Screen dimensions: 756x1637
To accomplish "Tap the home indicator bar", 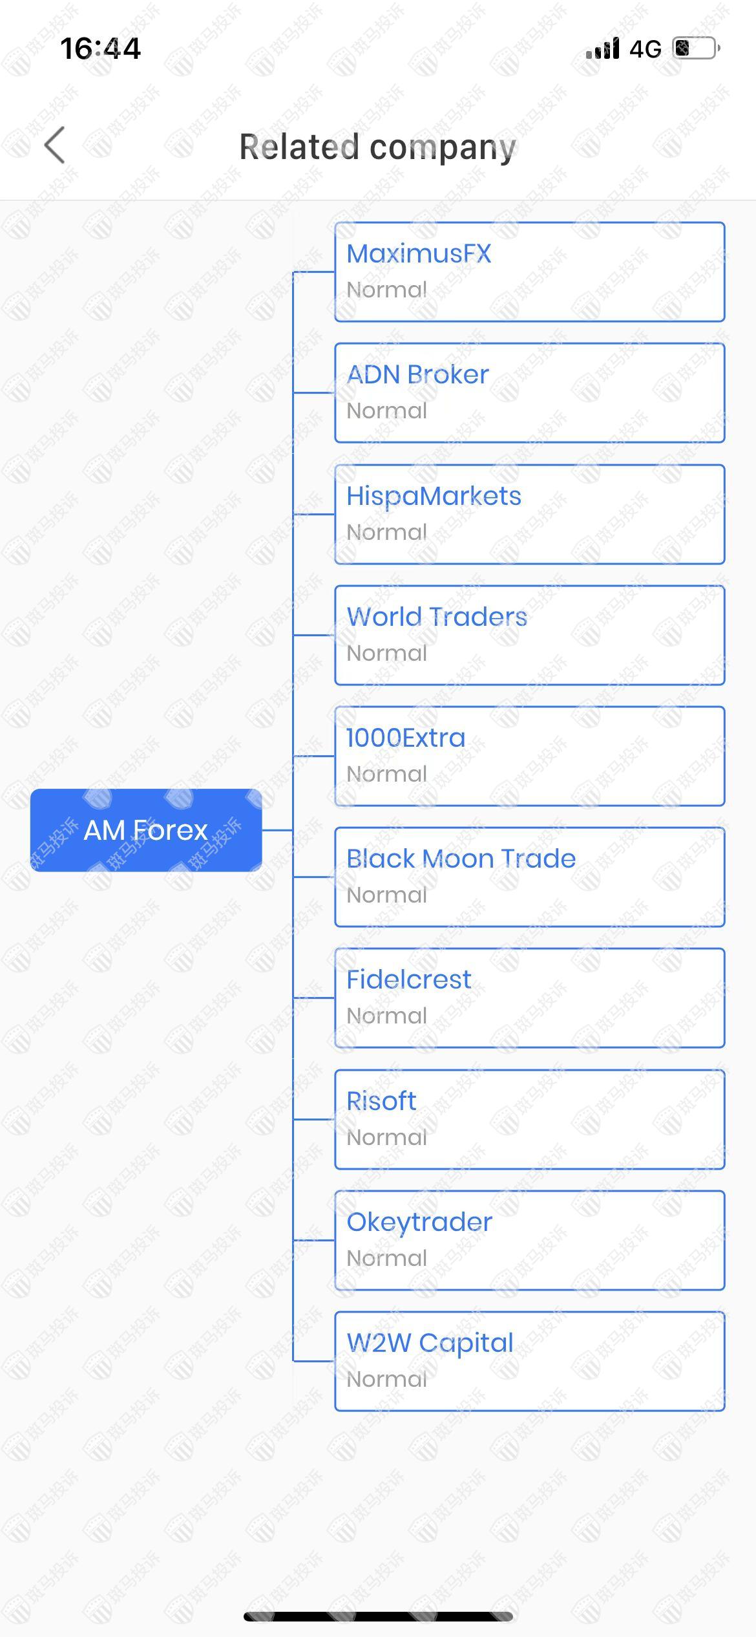I will pyautogui.click(x=378, y=1616).
